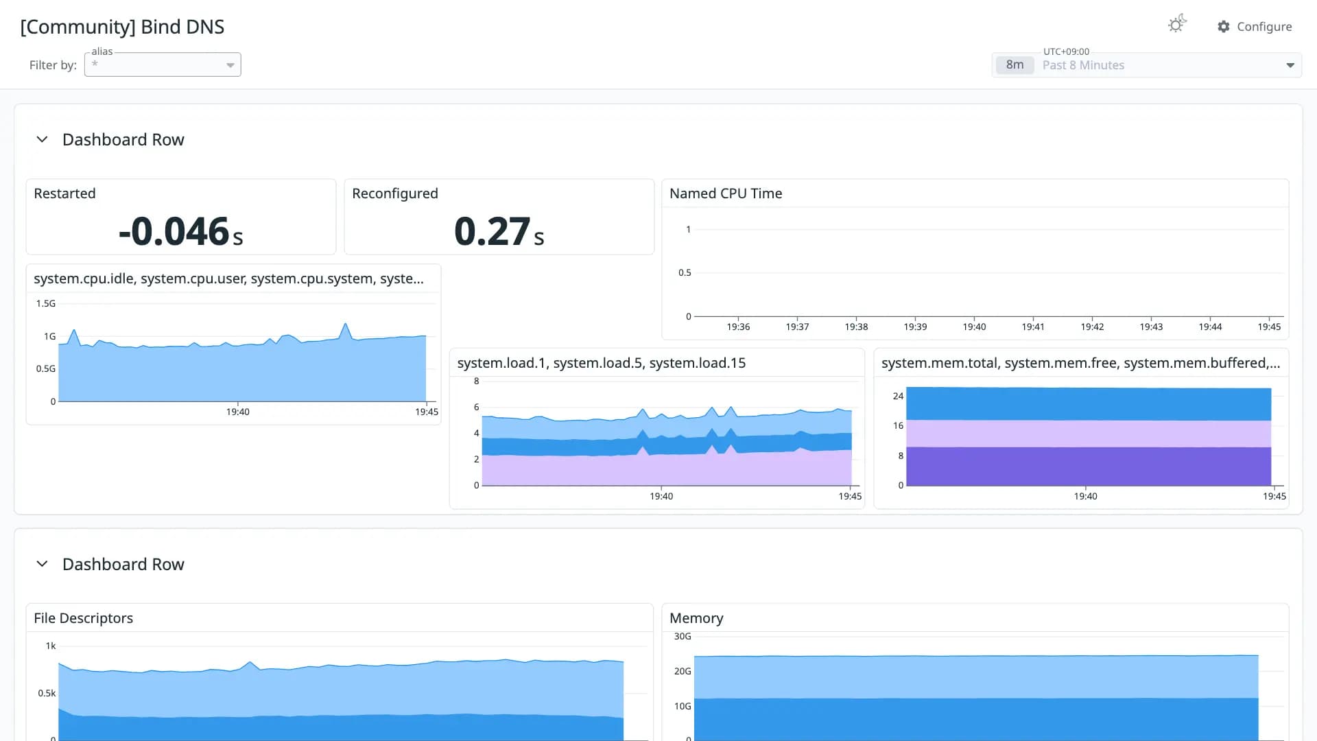Click the [Community] Bind DNS dashboard title

(x=122, y=27)
